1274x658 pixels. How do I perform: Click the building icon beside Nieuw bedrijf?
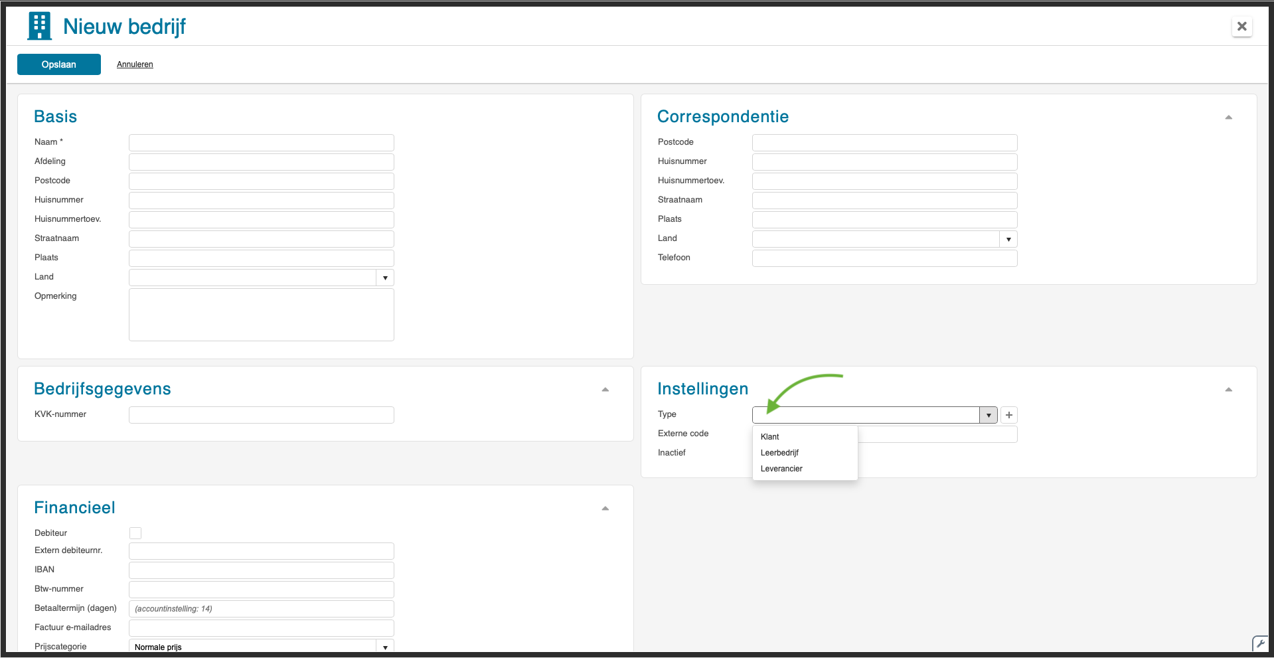(40, 27)
